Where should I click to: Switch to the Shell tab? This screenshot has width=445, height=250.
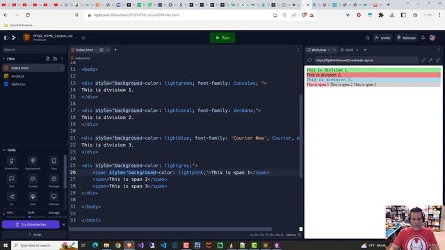click(x=347, y=50)
